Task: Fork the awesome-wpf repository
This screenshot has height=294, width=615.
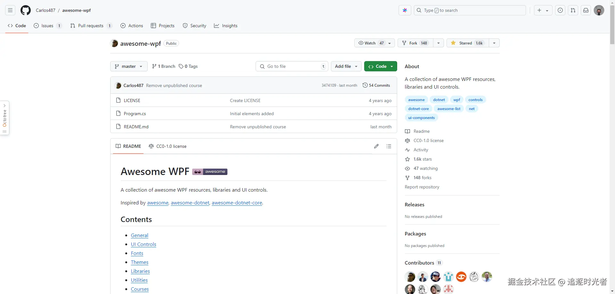Action: pyautogui.click(x=415, y=43)
